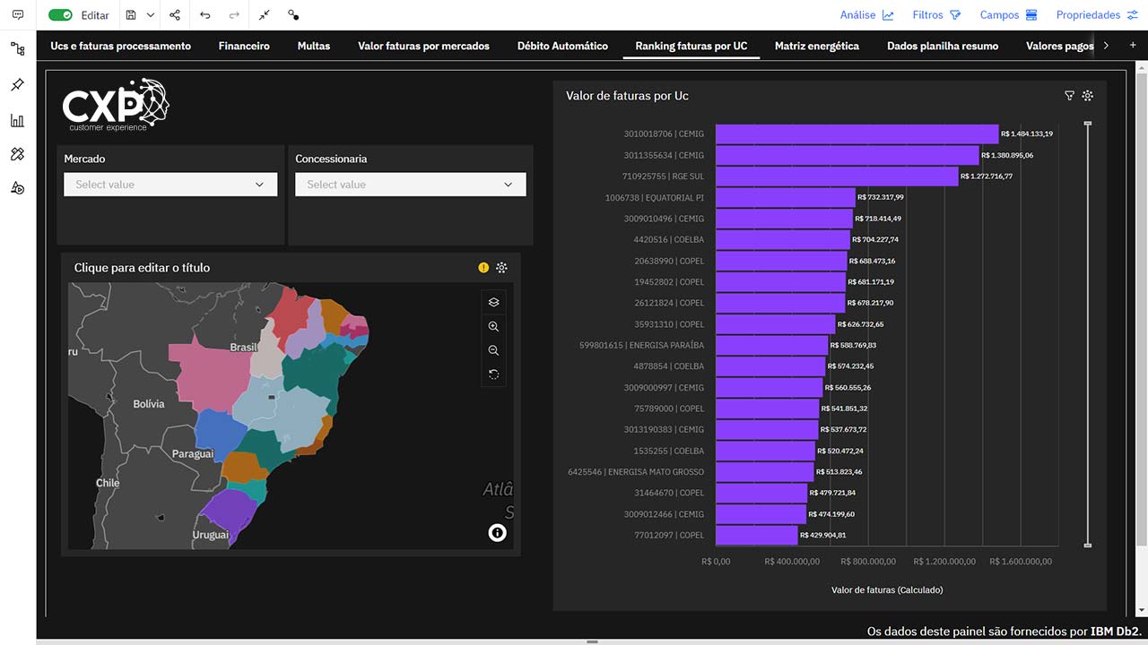Open the Filtros panel
This screenshot has height=645, width=1148.
click(x=936, y=15)
